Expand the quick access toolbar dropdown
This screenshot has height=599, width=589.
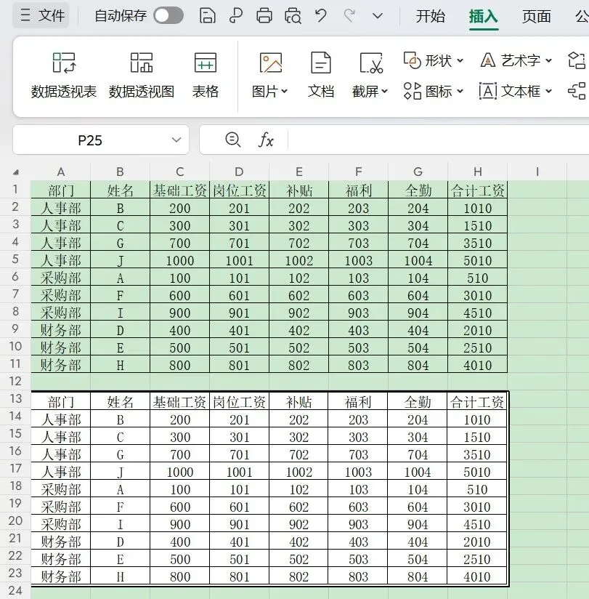378,16
